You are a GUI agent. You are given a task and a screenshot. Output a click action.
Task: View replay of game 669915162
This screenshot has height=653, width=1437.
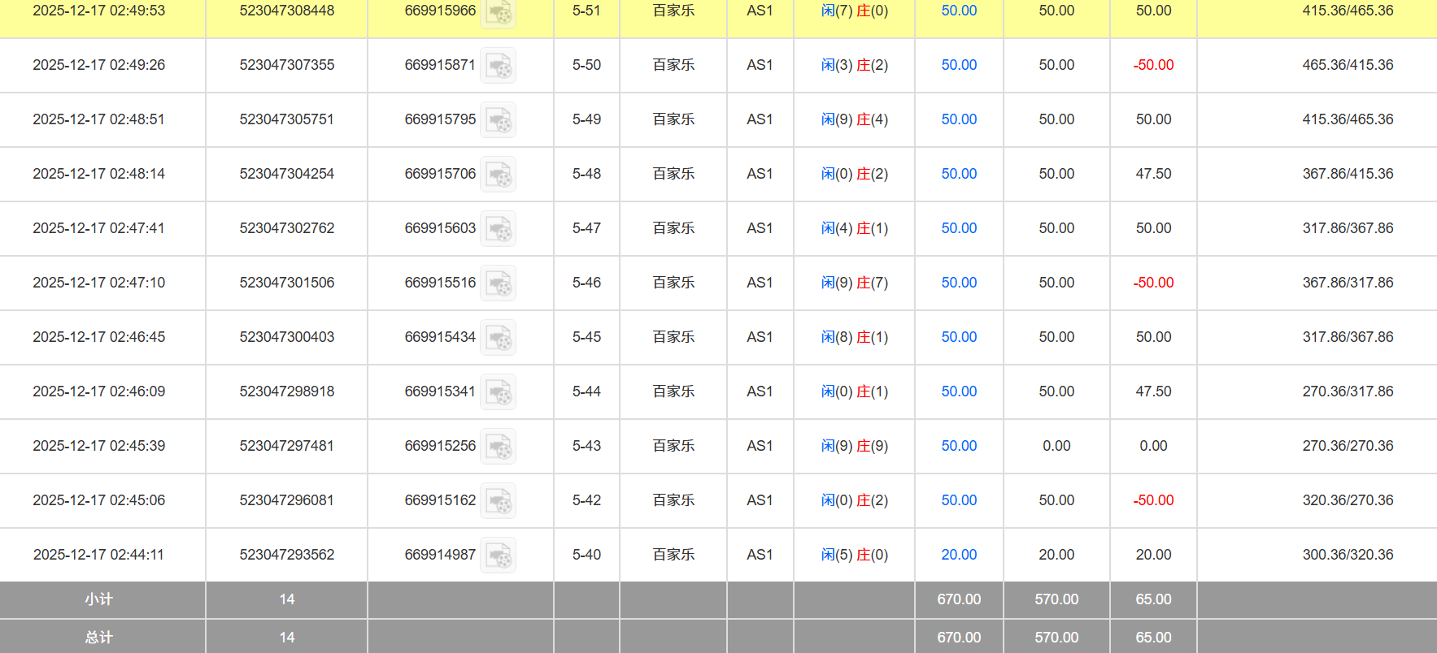click(x=498, y=501)
